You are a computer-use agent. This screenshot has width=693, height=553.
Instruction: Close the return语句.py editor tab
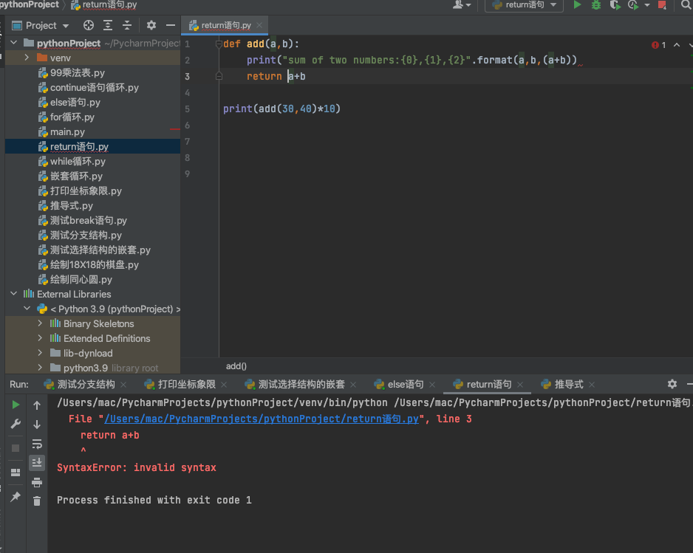260,26
